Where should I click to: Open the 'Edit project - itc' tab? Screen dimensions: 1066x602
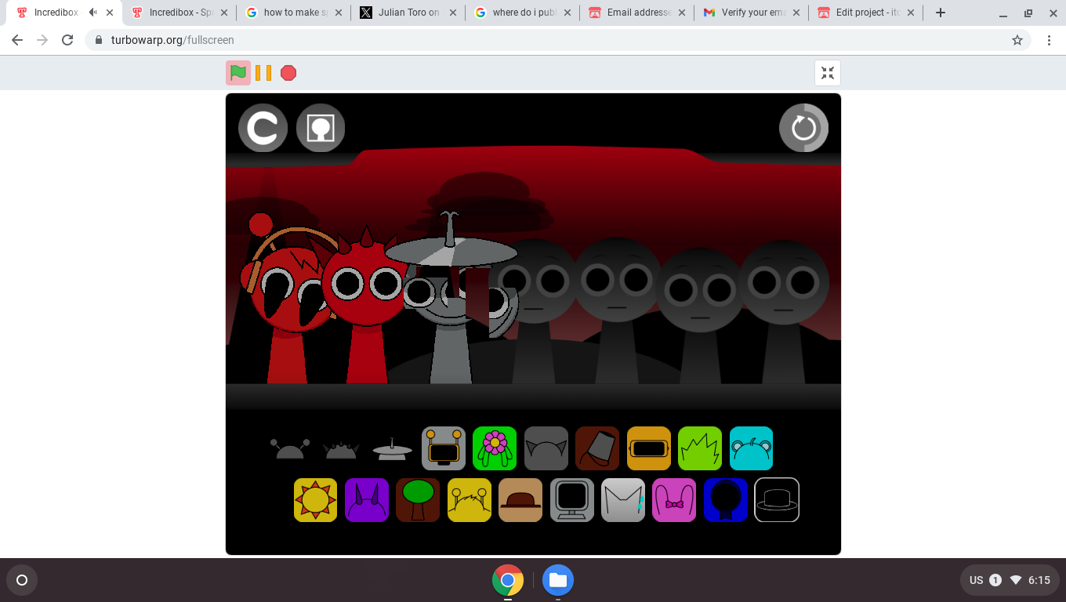coord(866,13)
